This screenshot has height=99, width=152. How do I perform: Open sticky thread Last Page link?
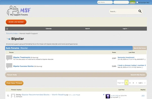coord(76,95)
